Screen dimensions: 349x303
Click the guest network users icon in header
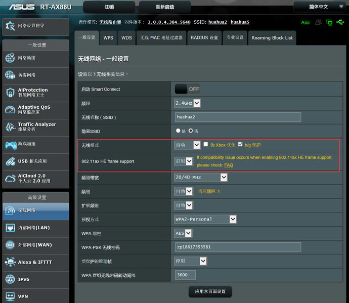point(319,22)
